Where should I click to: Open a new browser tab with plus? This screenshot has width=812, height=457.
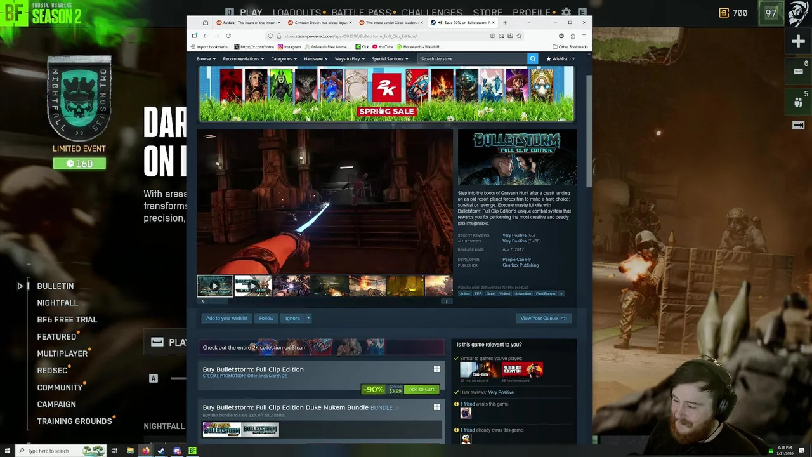tap(505, 22)
